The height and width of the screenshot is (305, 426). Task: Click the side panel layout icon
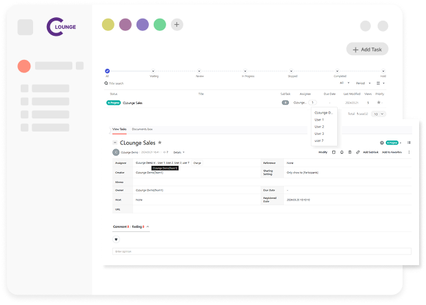(409, 143)
